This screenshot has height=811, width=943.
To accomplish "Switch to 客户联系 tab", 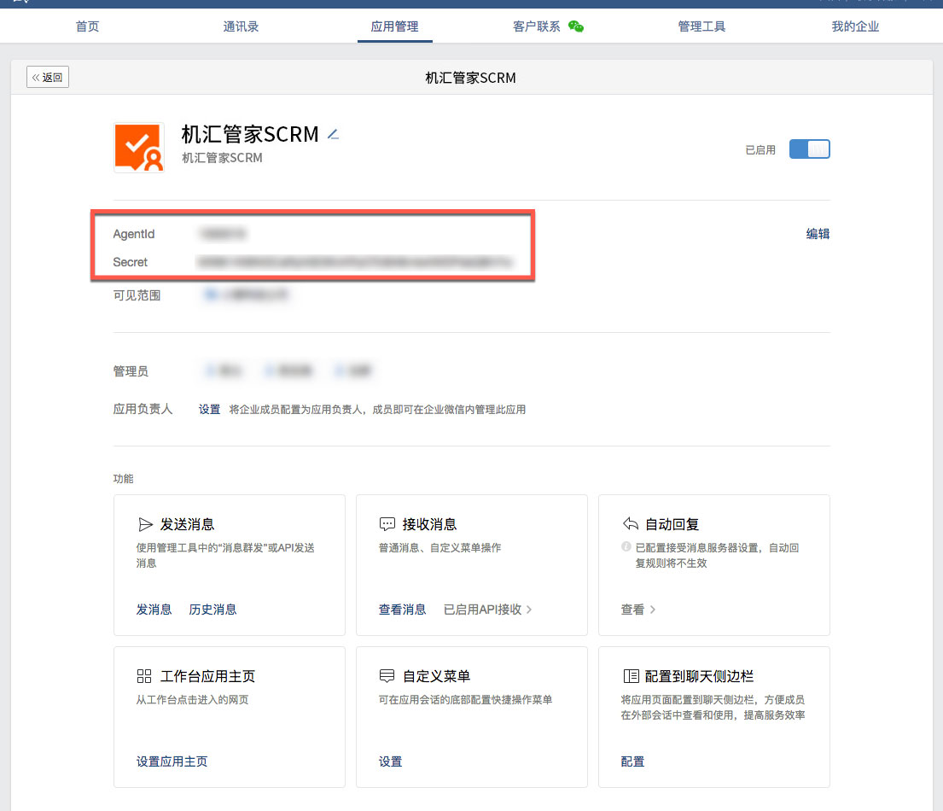I will [x=537, y=26].
